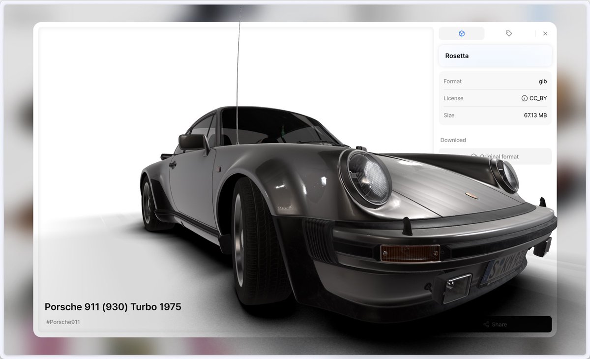
Task: Click the Size label
Action: pyautogui.click(x=449, y=115)
